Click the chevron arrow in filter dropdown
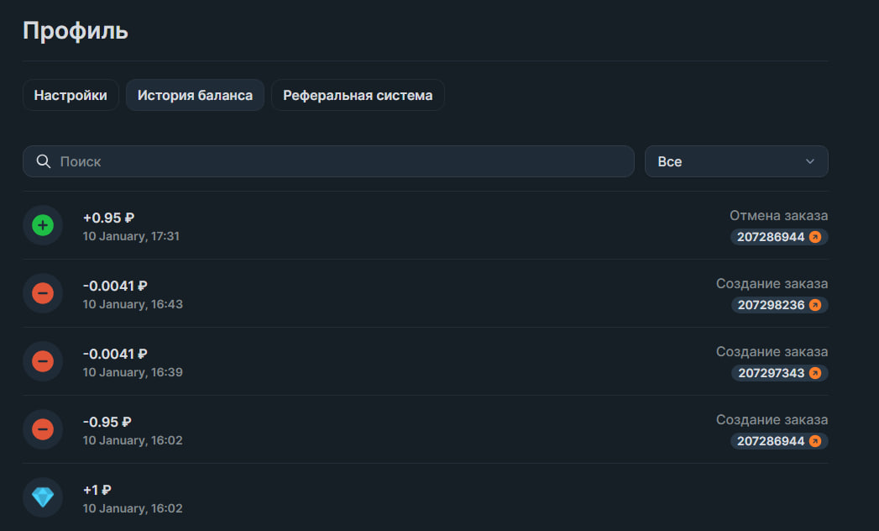The height and width of the screenshot is (531, 879). [809, 161]
